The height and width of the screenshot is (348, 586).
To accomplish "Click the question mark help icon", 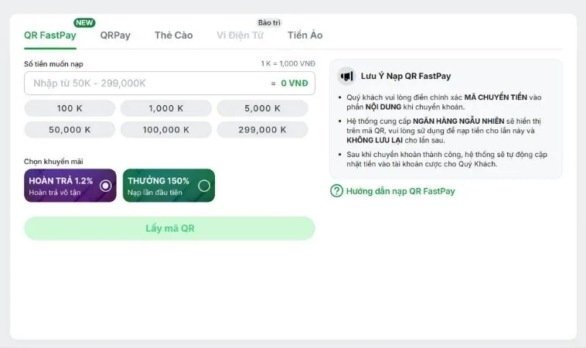I will coord(336,191).
